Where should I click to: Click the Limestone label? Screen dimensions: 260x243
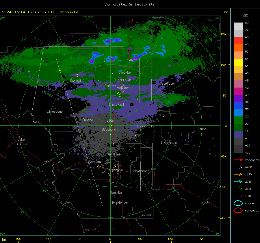coord(55,112)
